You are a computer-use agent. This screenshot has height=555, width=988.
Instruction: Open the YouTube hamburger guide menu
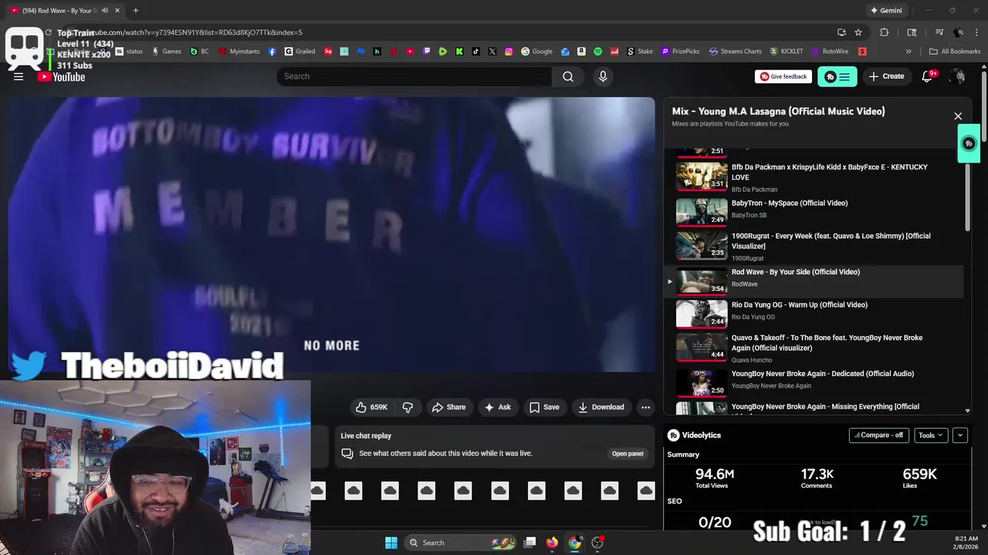tap(19, 76)
